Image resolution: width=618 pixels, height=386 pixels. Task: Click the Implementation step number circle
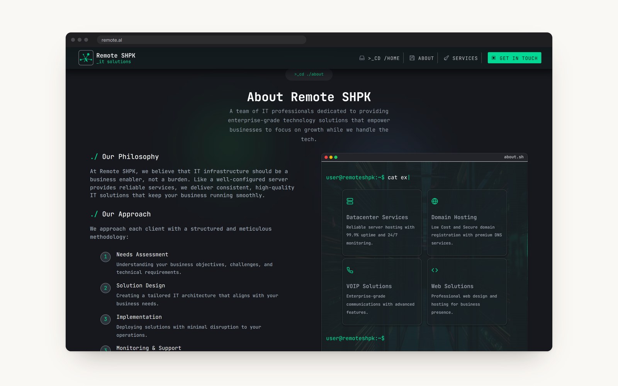click(x=105, y=319)
